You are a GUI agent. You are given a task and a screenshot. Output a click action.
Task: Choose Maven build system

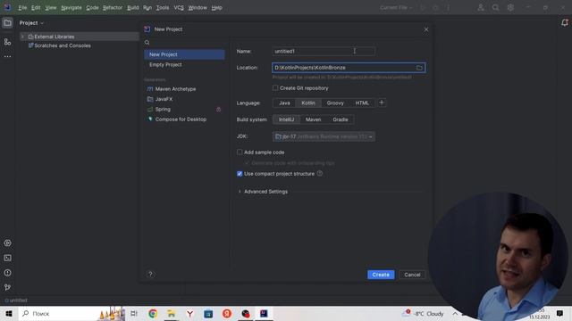pos(314,119)
